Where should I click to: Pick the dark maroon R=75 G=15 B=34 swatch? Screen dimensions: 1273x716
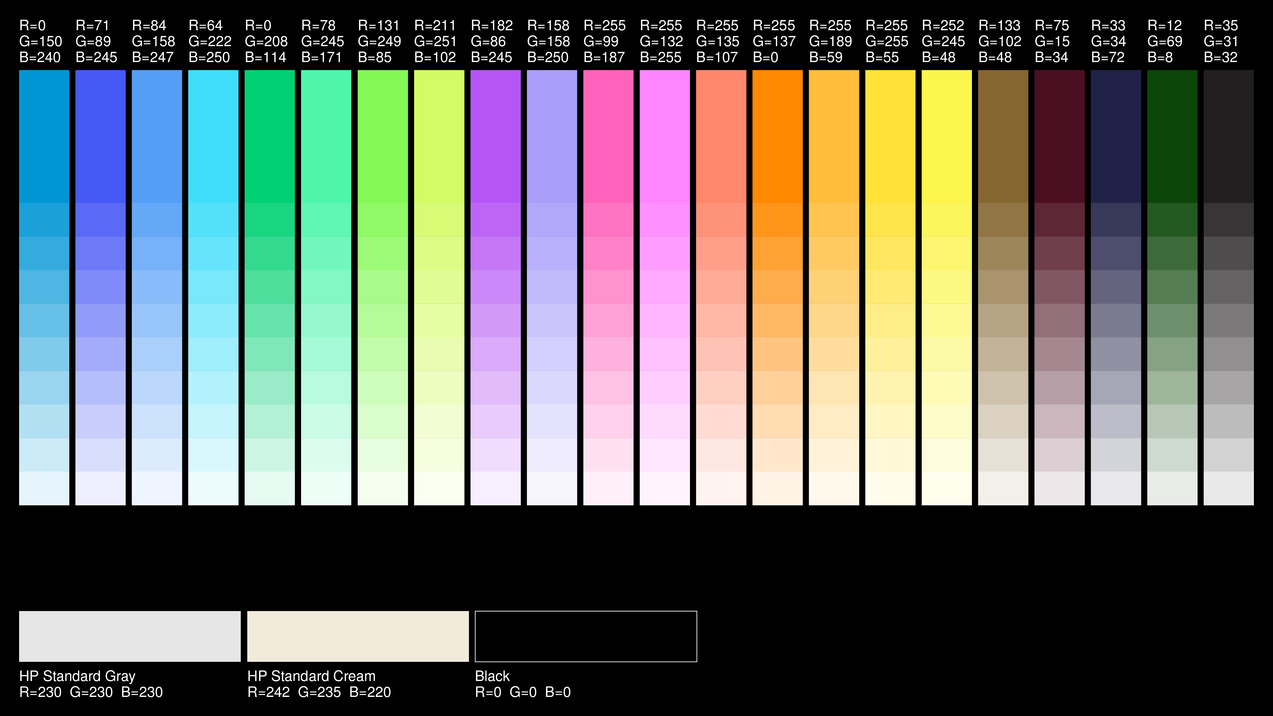(1059, 136)
